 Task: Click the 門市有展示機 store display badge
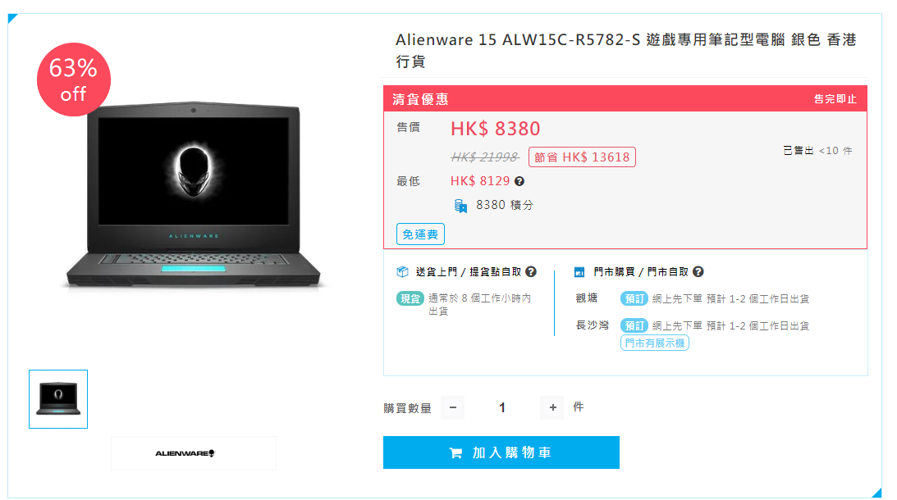(x=654, y=343)
